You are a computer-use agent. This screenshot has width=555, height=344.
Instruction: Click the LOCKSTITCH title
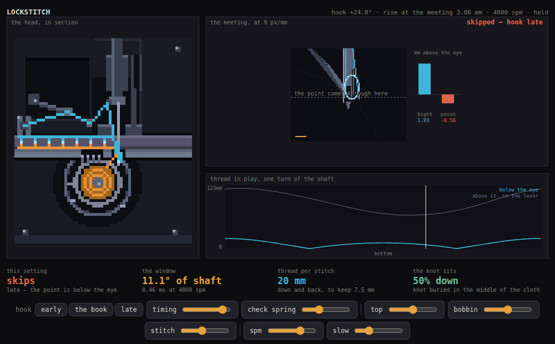click(x=29, y=12)
